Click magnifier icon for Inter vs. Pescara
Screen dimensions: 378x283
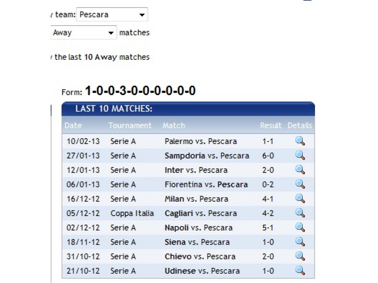pyautogui.click(x=300, y=170)
